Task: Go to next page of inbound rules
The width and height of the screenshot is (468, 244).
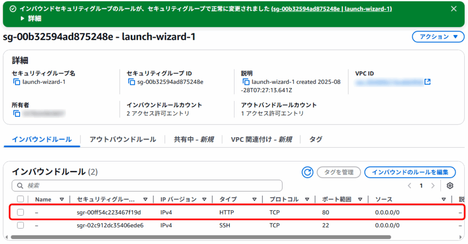Action: click(433, 186)
